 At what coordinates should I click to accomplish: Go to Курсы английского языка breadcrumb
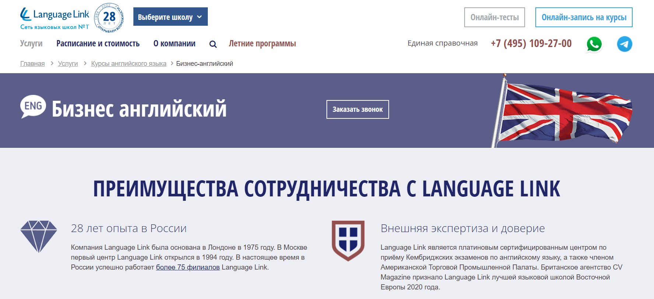point(129,64)
